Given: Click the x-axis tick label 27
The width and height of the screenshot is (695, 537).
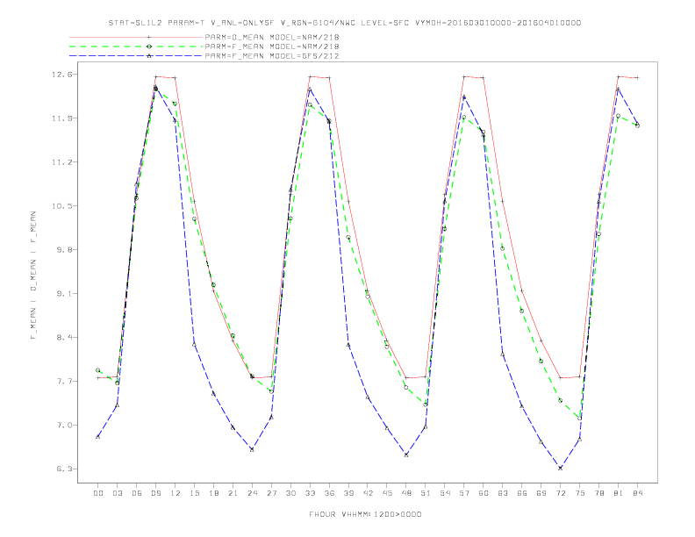Looking at the screenshot, I should pos(271,493).
